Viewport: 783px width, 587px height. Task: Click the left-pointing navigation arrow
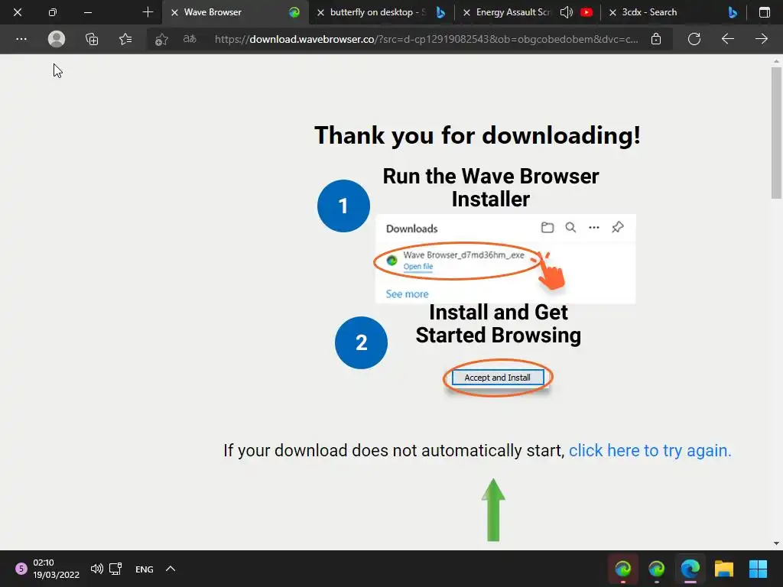pyautogui.click(x=728, y=39)
